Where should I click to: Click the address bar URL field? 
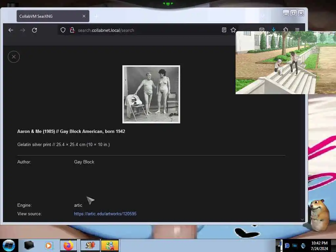[x=148, y=30]
